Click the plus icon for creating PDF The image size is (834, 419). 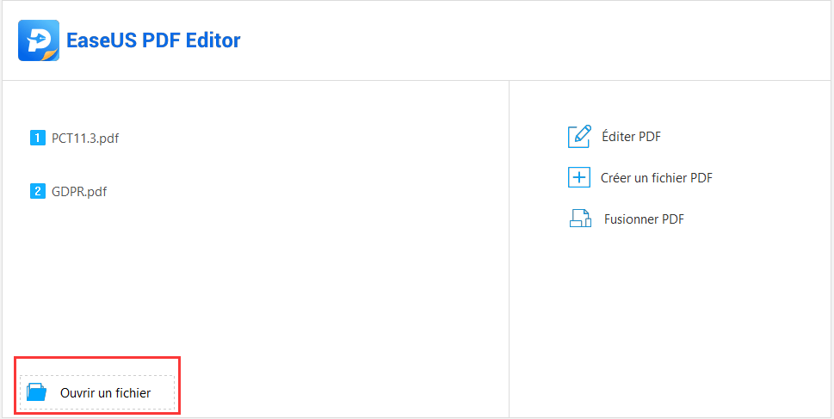point(579,177)
